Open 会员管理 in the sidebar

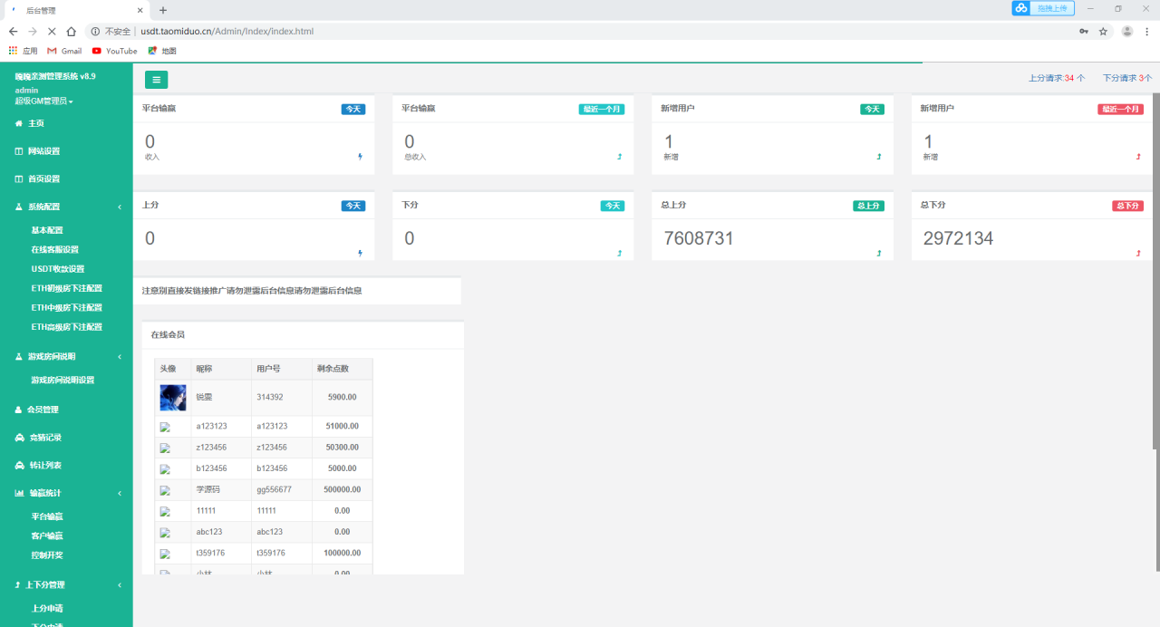pos(42,410)
